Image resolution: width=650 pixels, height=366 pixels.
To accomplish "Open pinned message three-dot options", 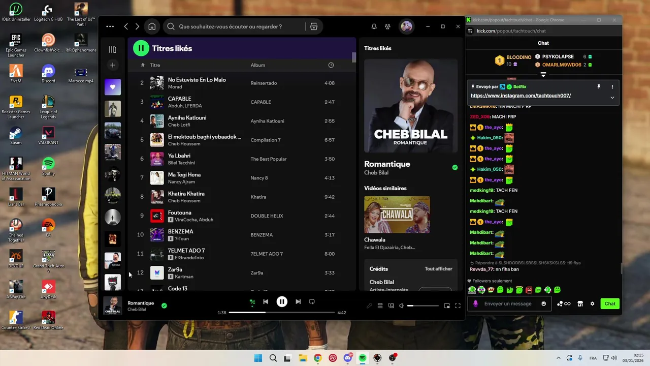I will click(612, 87).
